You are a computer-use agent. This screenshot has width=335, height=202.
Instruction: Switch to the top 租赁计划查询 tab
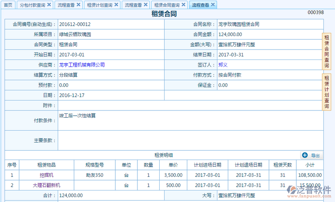[x=99, y=5]
